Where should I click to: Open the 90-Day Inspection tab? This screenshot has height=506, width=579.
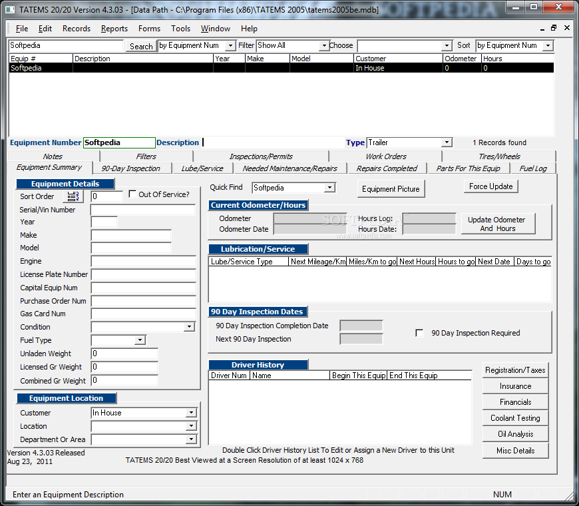131,168
